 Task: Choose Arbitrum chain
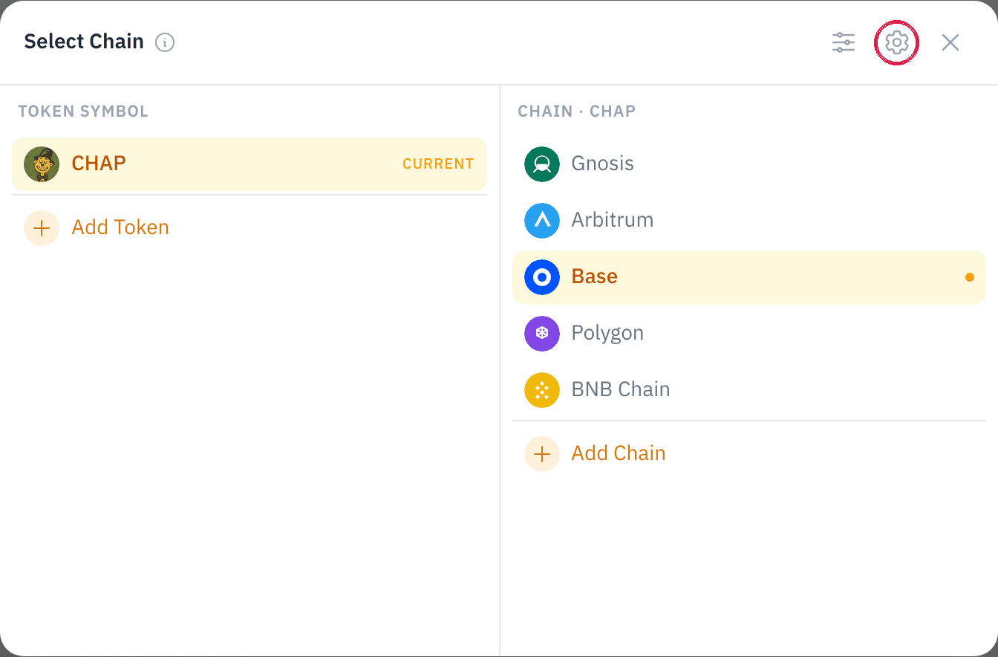[x=749, y=221]
